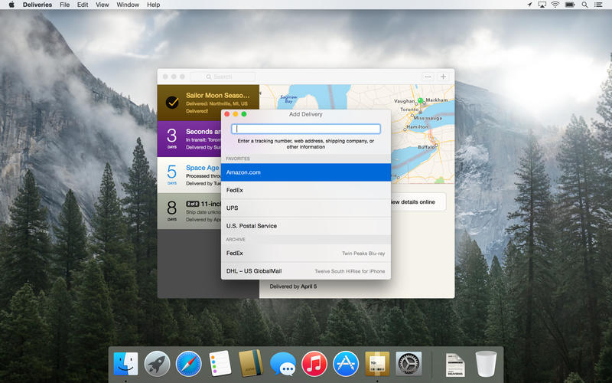Select U.S. Postal Service favorite
This screenshot has width=612, height=383.
(306, 226)
